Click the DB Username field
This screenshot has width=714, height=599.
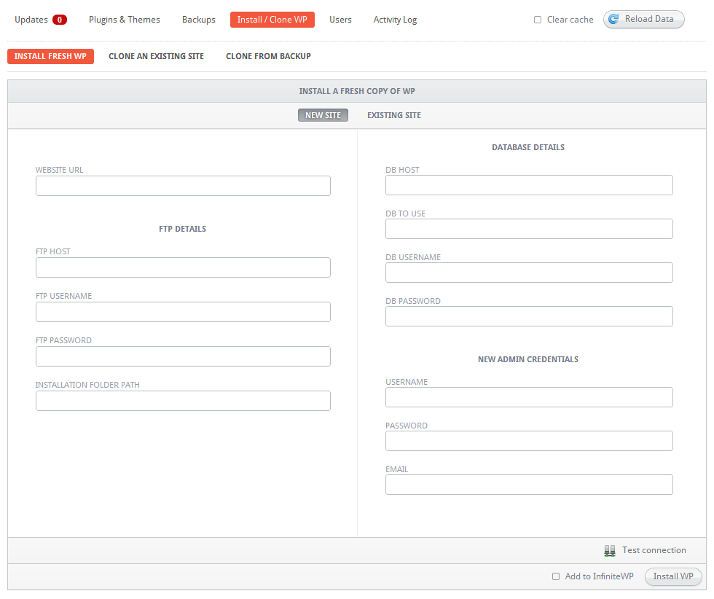pos(529,273)
